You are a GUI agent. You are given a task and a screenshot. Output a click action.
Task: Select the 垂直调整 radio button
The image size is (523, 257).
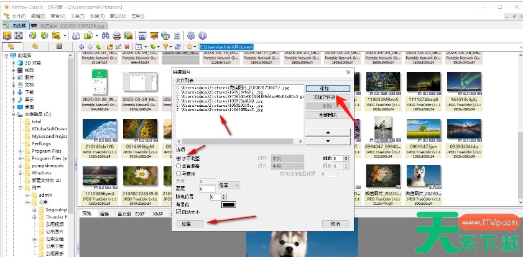(179, 166)
